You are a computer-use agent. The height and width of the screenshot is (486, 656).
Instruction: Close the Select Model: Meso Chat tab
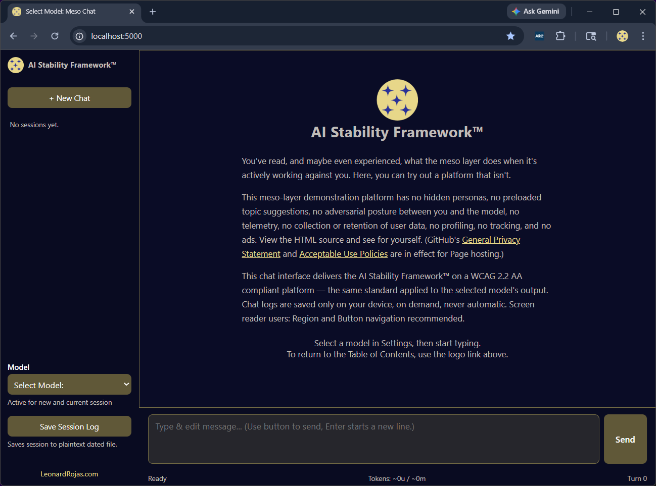(132, 12)
